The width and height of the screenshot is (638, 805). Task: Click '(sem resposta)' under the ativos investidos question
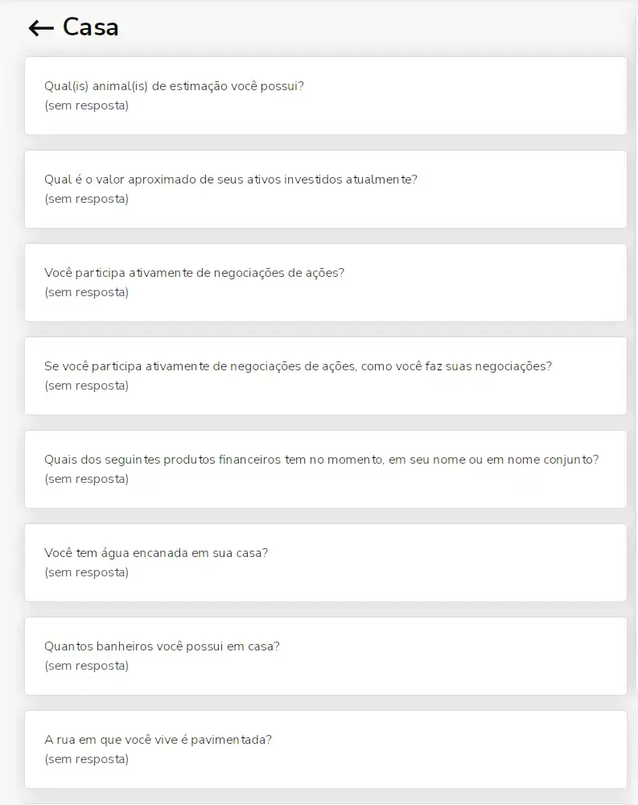[87, 199]
